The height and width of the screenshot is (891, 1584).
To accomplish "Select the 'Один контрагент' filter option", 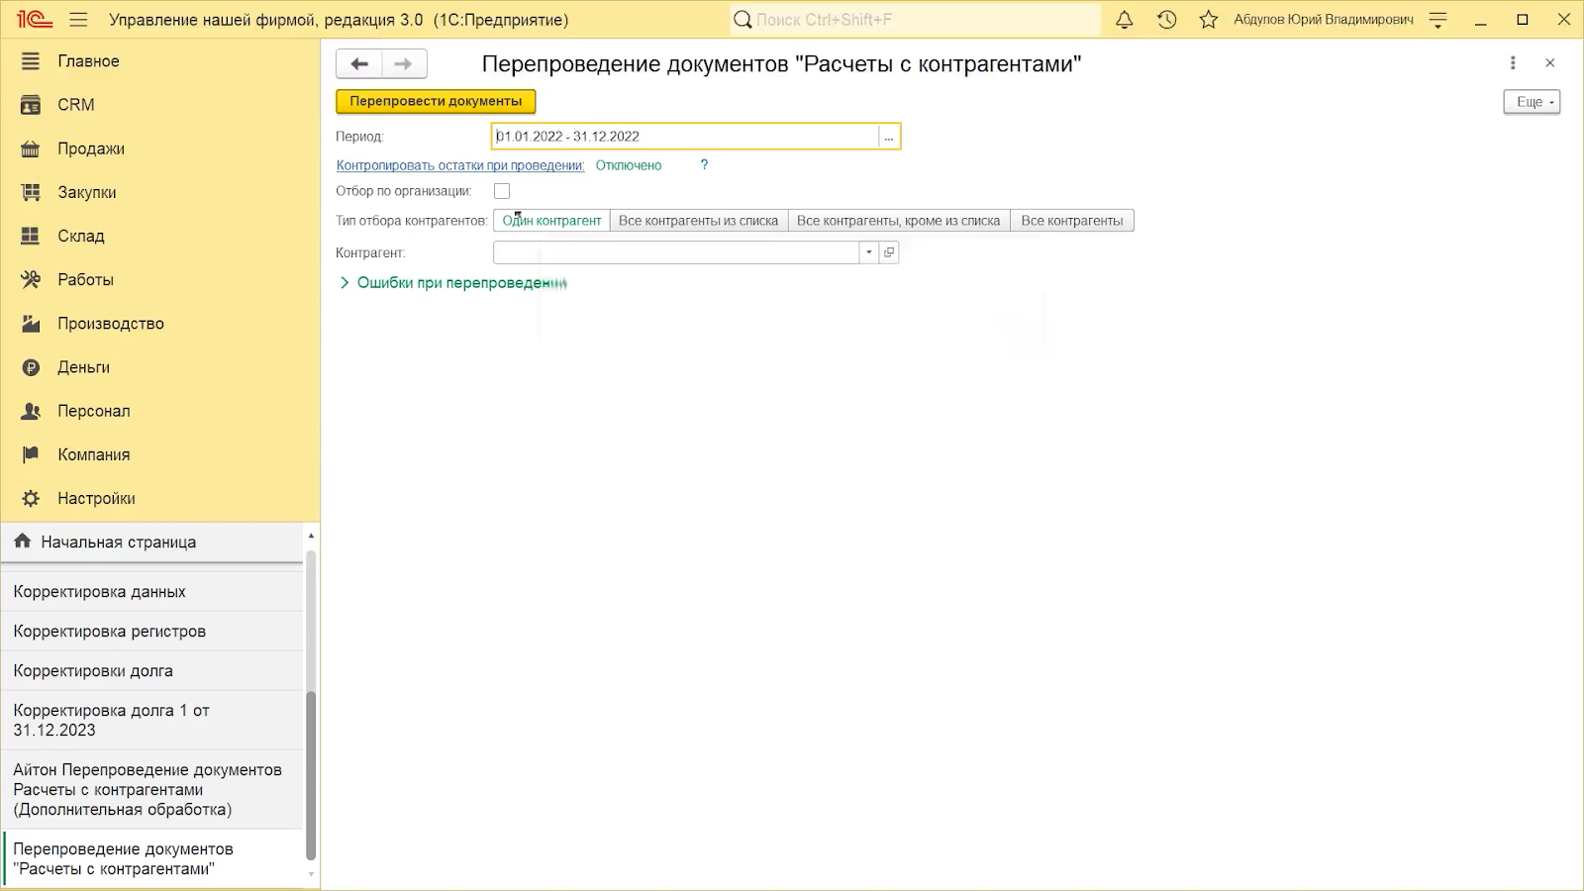I will click(551, 221).
